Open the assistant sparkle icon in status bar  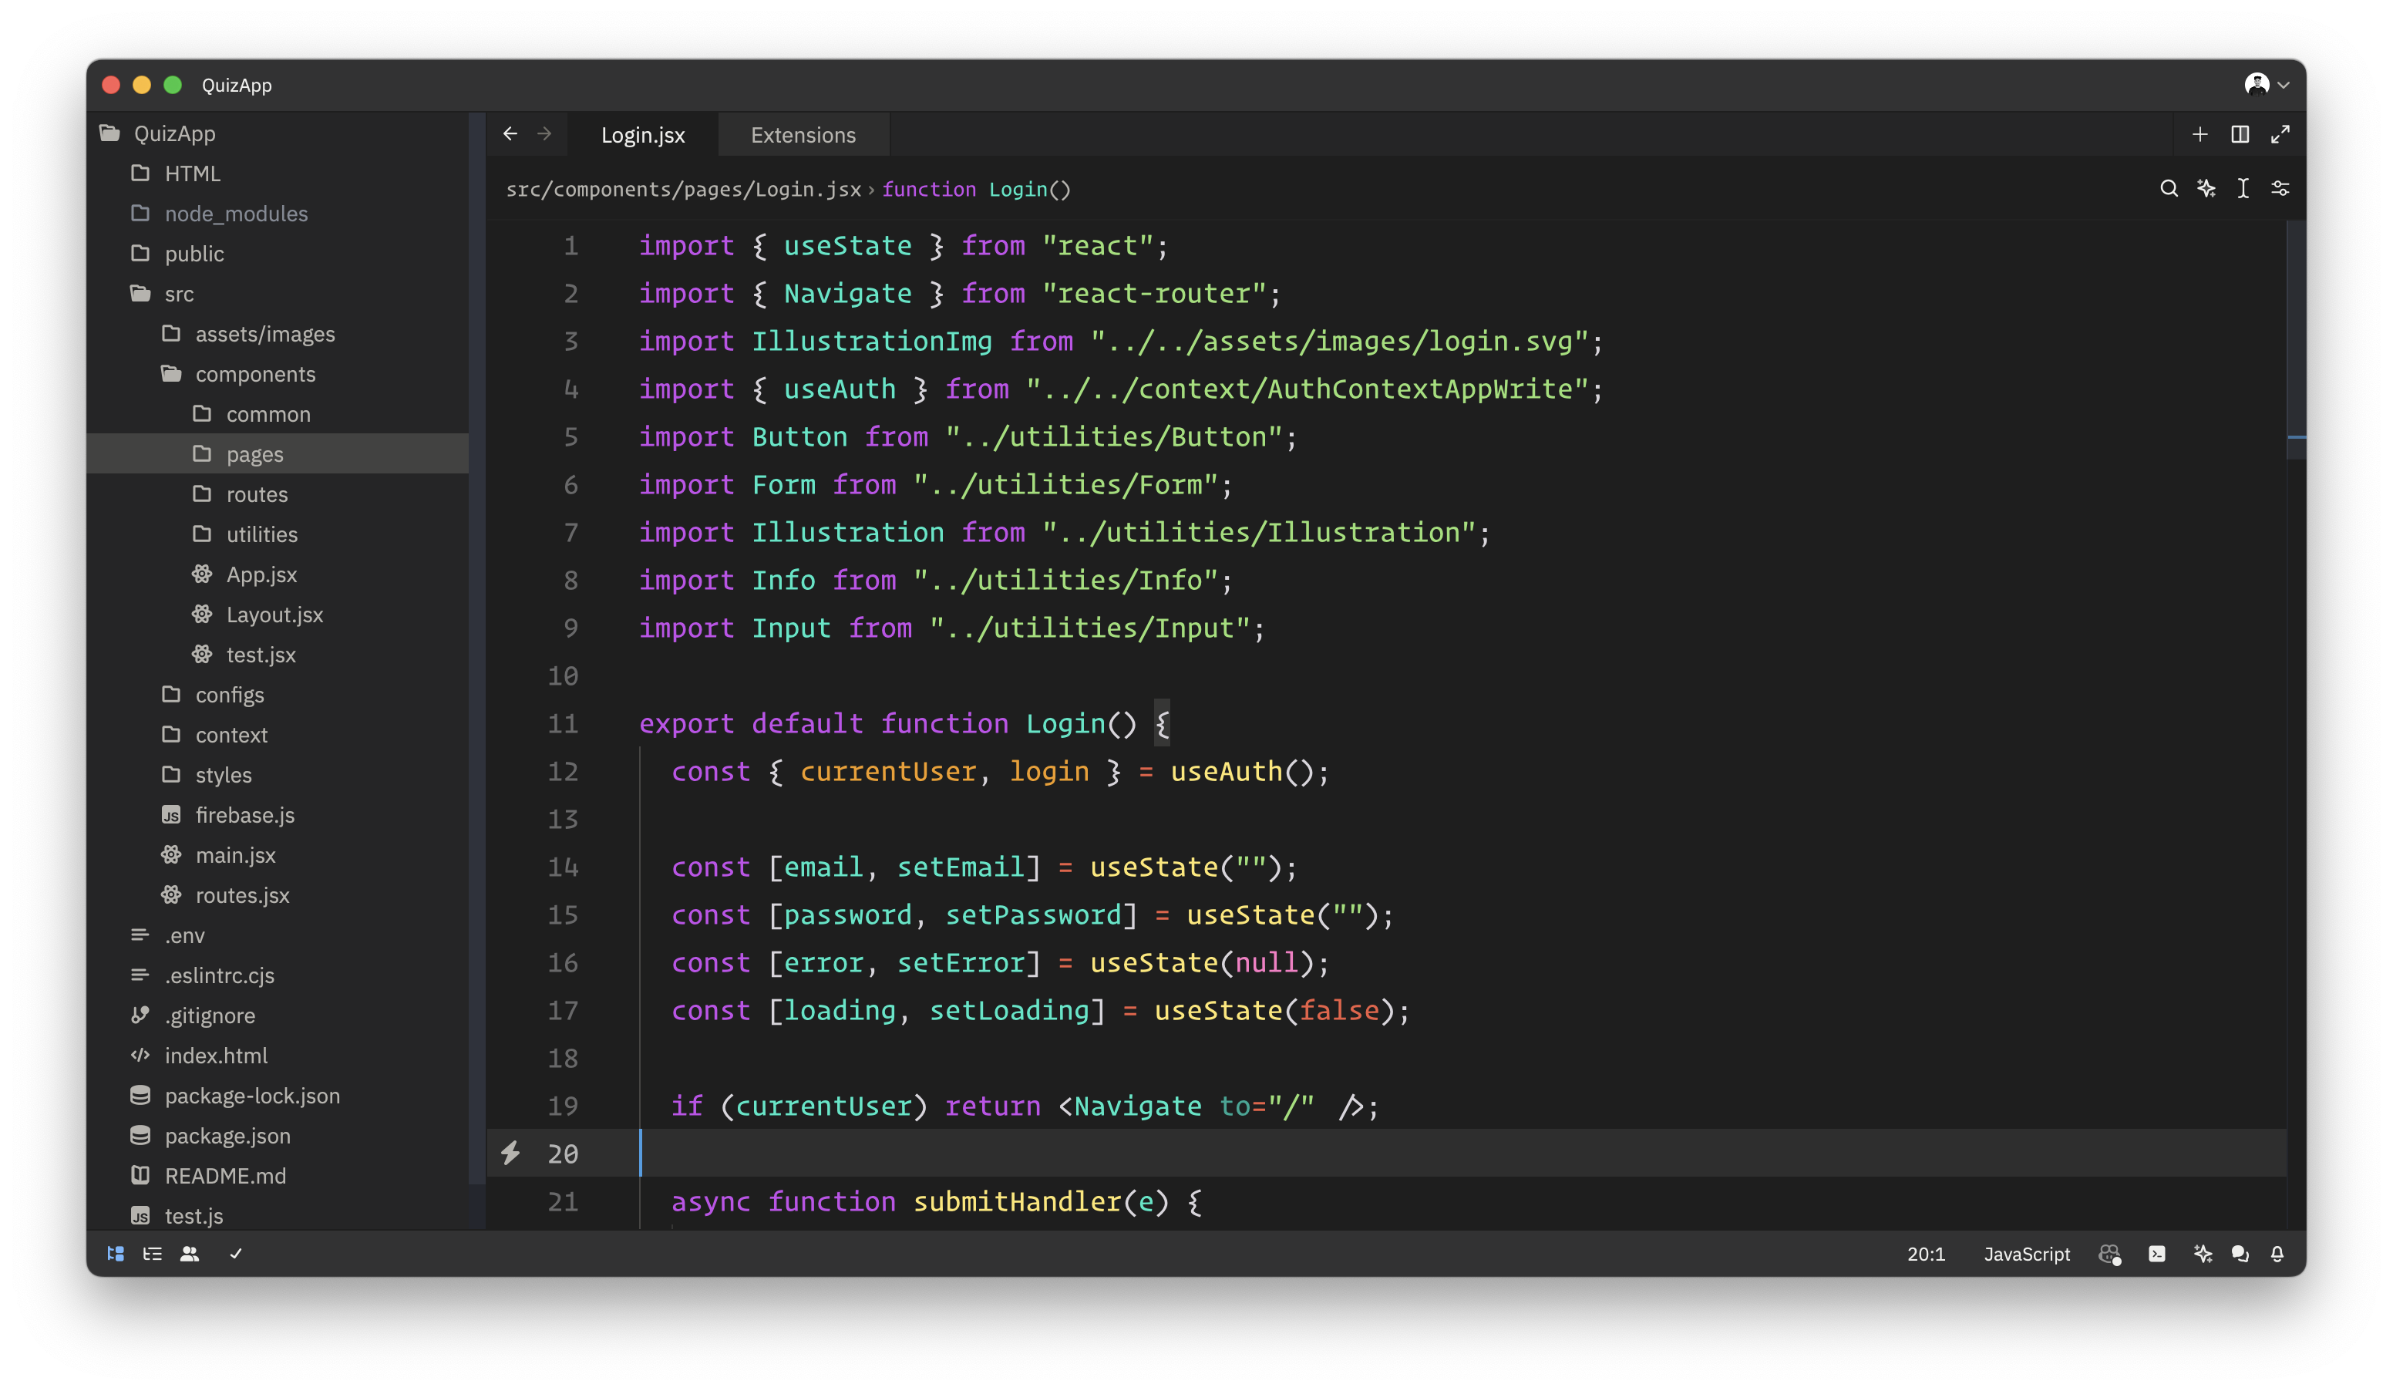click(x=2203, y=1253)
